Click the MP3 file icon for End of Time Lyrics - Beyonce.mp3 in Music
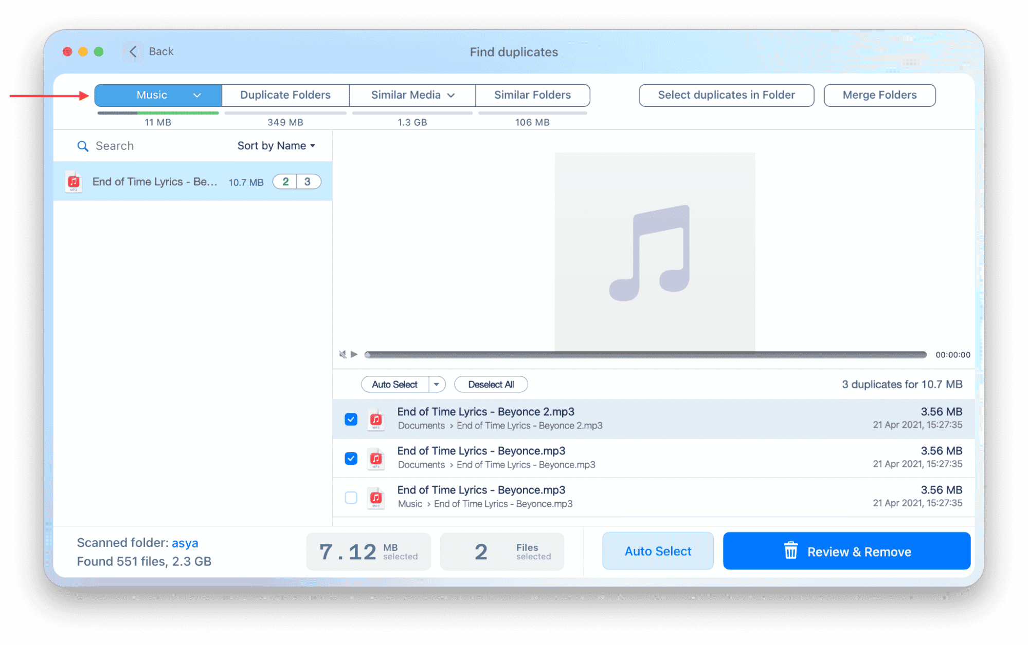 click(x=375, y=497)
